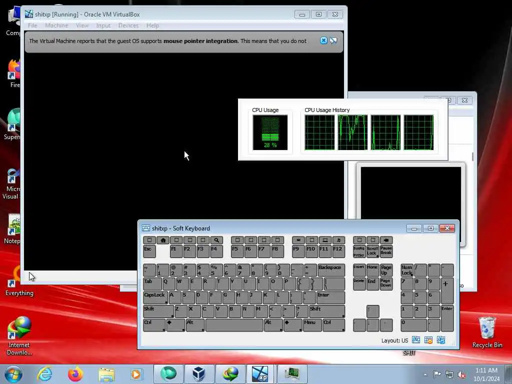The width and height of the screenshot is (512, 384).
Task: Click the don't-show-again notification icon
Action: coord(333,40)
